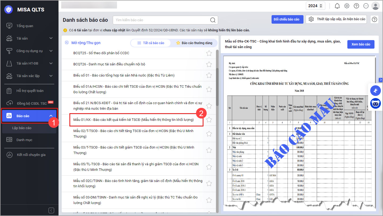Star the Biểu số 01 report as favorite
The image size is (383, 216).
tap(209, 75)
